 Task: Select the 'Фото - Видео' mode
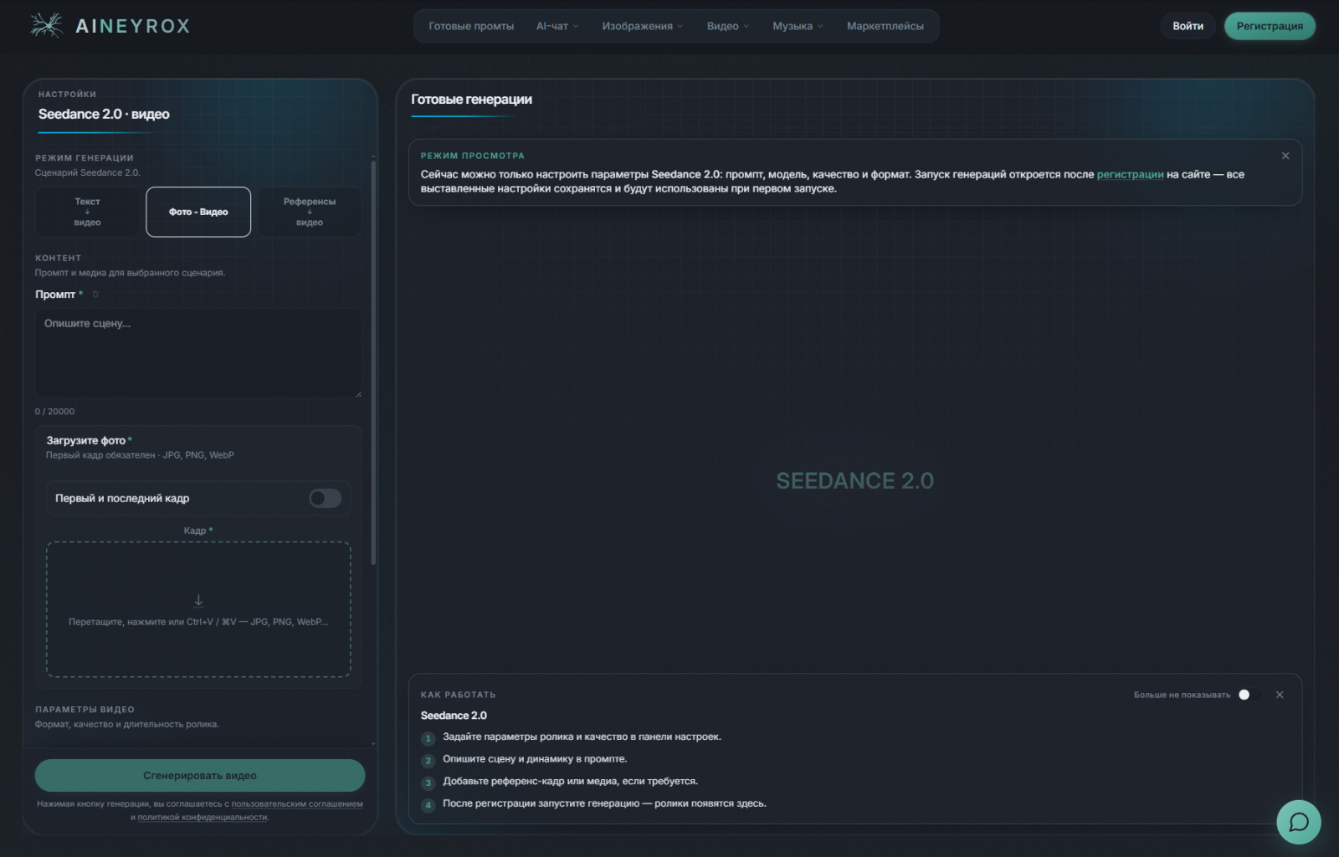click(198, 212)
